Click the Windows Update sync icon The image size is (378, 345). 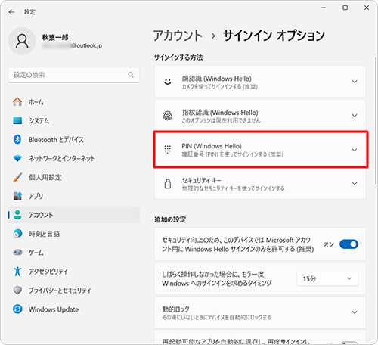(17, 309)
